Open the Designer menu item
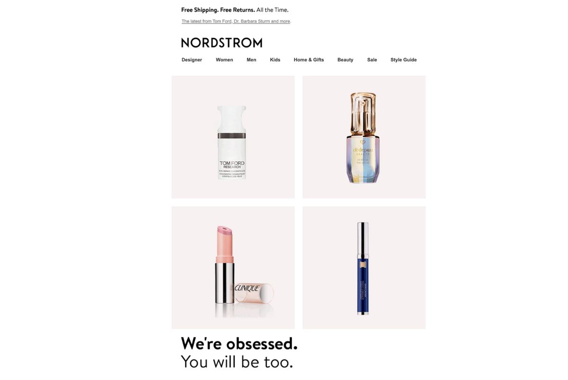The height and width of the screenshot is (380, 568). pos(192,60)
